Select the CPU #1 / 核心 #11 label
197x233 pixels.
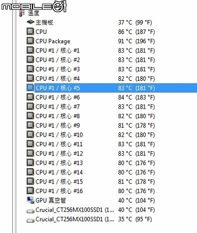[x=59, y=144]
